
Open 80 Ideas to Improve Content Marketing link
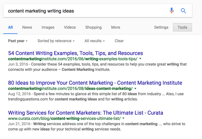click(95, 83)
